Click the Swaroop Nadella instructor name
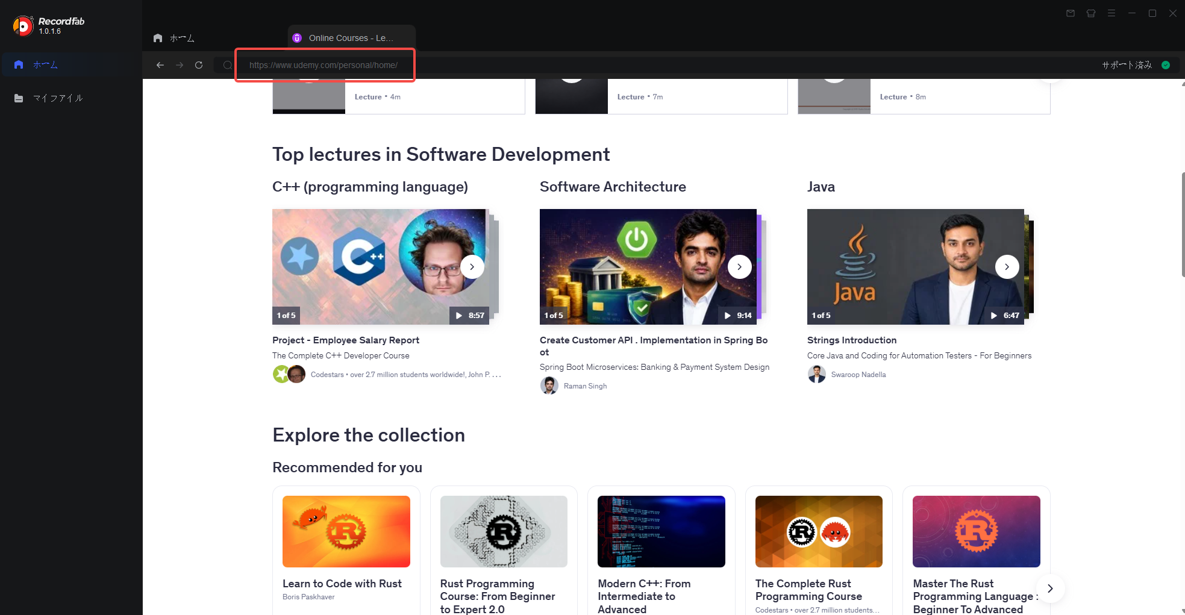 click(858, 375)
